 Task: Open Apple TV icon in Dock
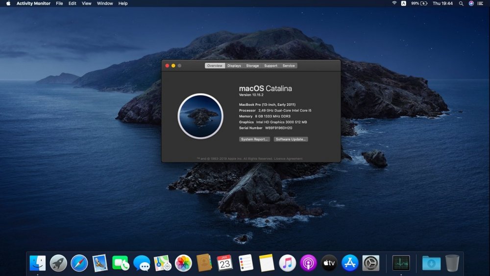[329, 263]
